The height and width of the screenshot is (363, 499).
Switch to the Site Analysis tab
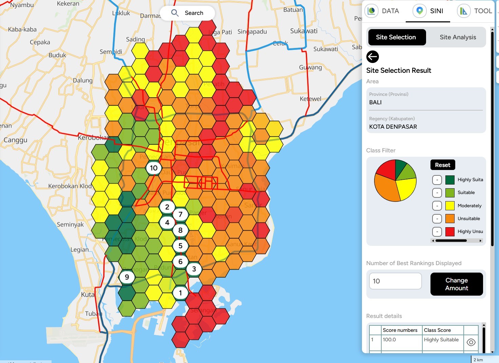click(x=458, y=37)
